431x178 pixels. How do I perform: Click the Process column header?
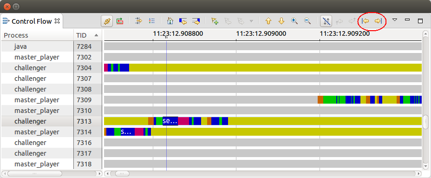point(37,35)
